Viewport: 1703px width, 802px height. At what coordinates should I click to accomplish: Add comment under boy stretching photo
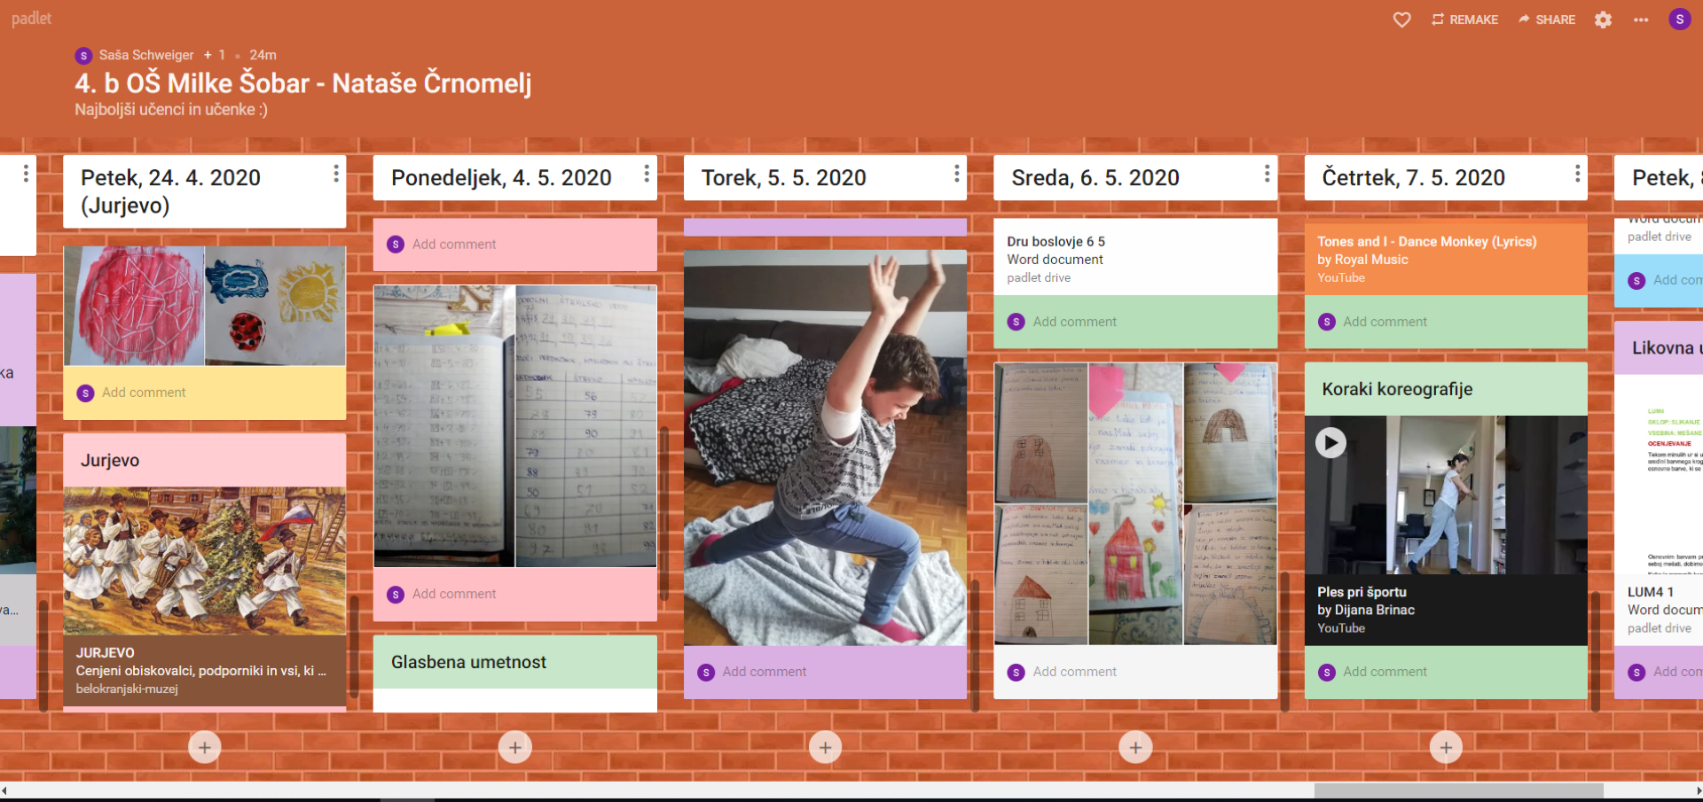tap(765, 673)
